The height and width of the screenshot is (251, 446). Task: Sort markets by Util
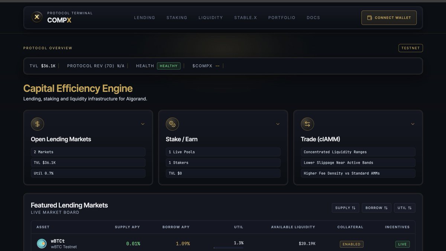coord(405,208)
